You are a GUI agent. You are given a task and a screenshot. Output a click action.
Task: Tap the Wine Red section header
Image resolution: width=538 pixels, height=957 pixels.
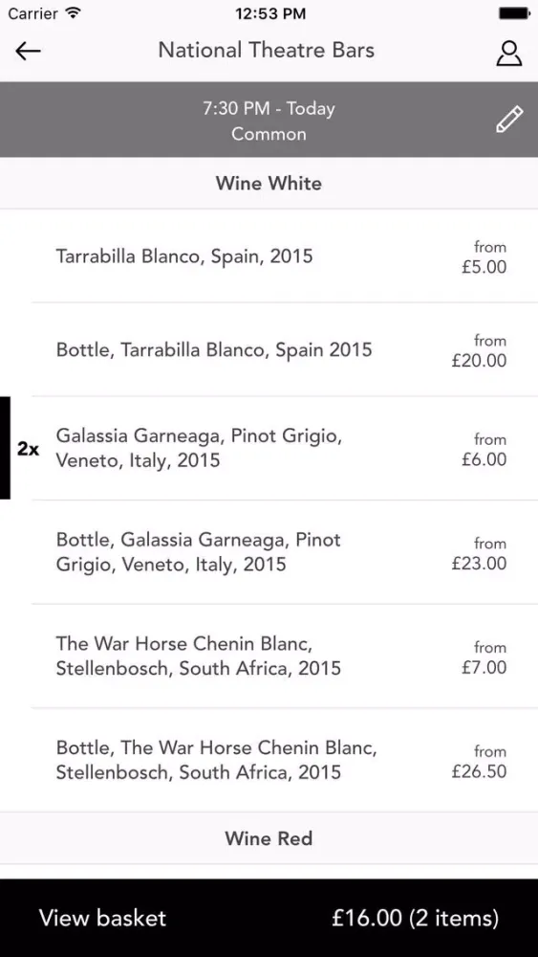coord(269,838)
